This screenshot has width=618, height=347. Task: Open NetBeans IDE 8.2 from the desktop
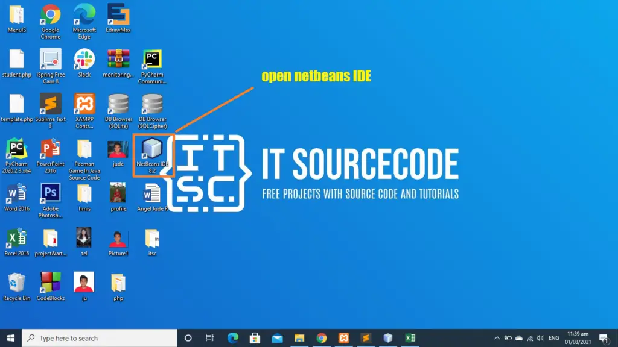click(x=152, y=151)
